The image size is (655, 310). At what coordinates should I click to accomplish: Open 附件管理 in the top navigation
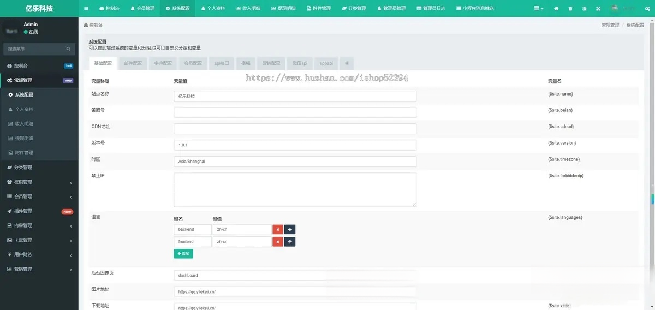(318, 9)
